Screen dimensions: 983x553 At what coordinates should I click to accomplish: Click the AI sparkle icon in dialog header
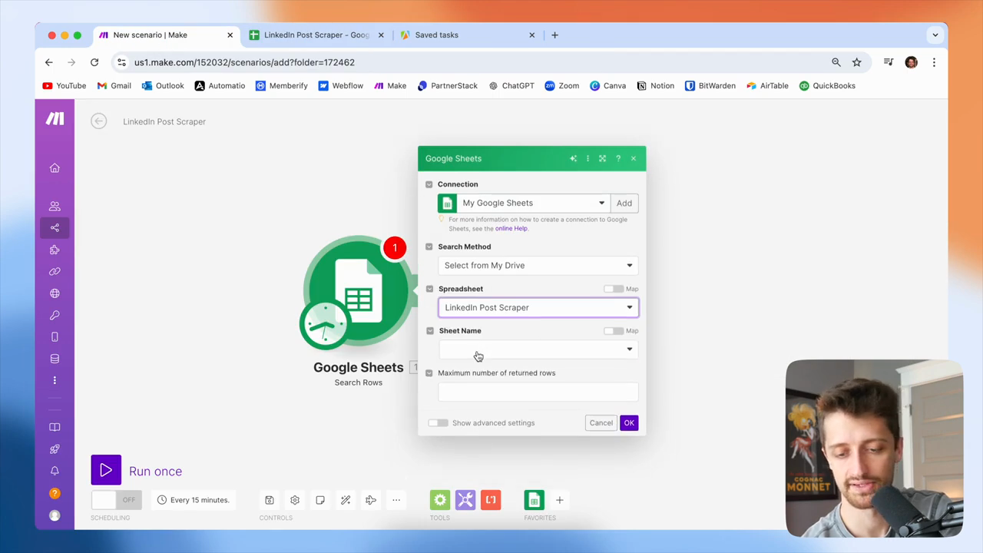(x=573, y=158)
